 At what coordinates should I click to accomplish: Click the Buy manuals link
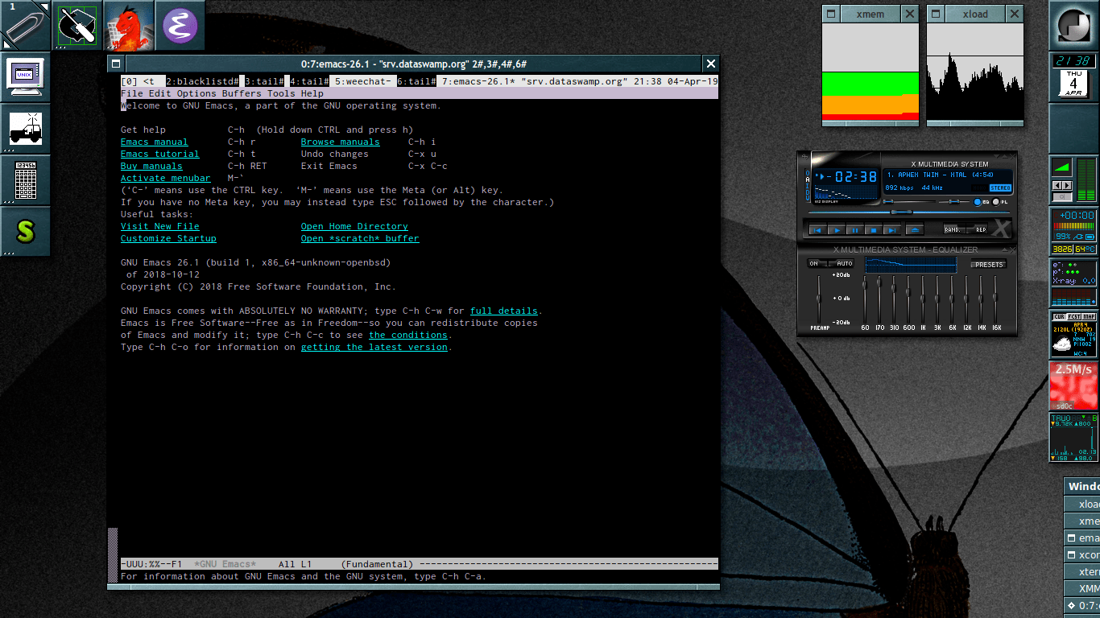(151, 166)
